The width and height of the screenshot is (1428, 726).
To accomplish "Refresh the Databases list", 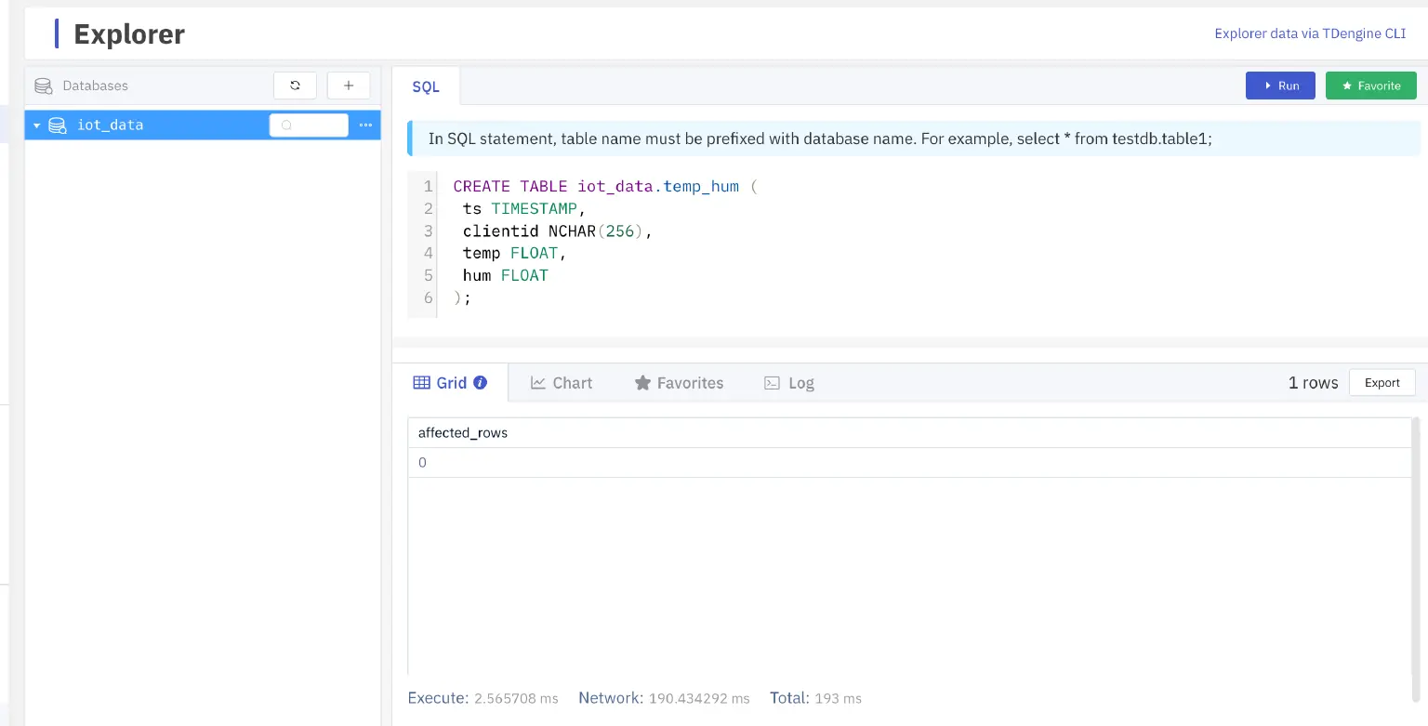I will click(295, 86).
